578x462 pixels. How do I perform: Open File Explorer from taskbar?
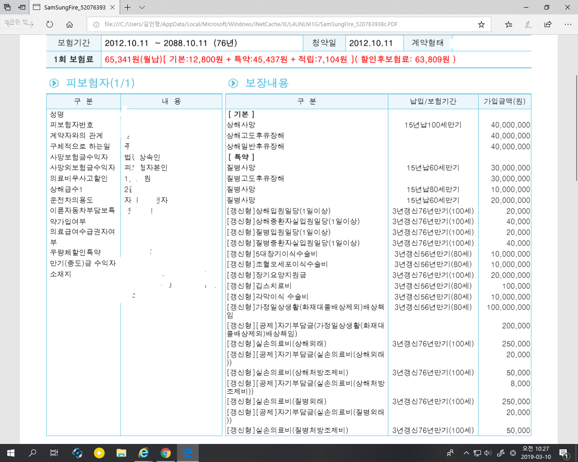[121, 453]
